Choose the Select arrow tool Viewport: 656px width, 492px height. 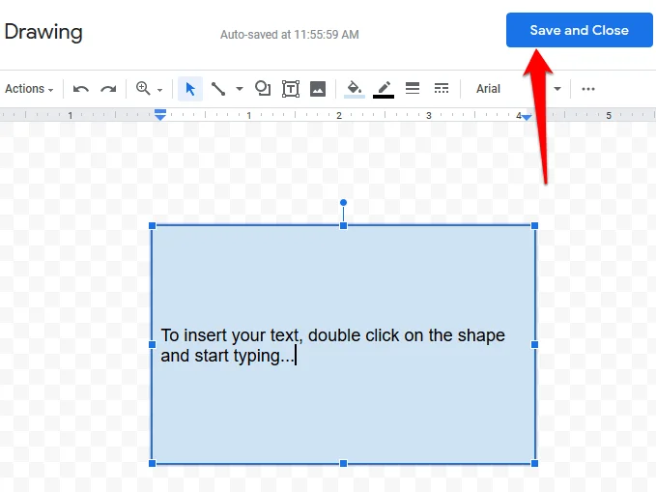point(190,89)
